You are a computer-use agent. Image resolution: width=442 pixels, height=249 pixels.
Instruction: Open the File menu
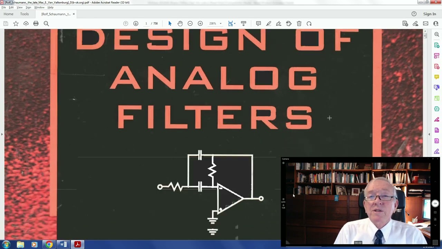[x=3, y=7]
